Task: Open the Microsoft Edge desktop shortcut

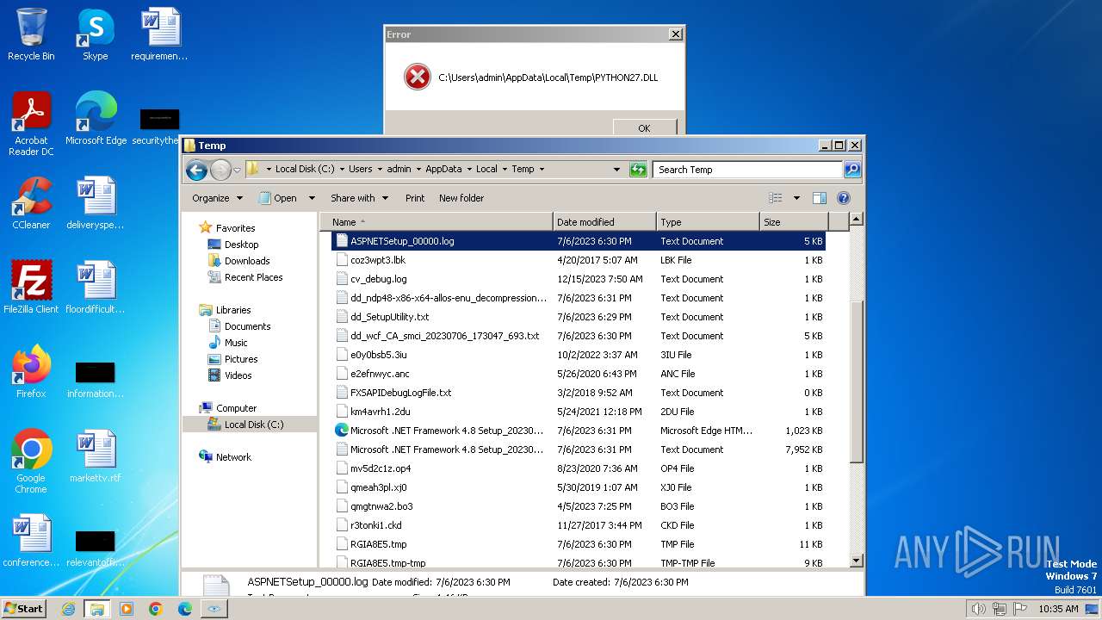Action: click(96, 118)
